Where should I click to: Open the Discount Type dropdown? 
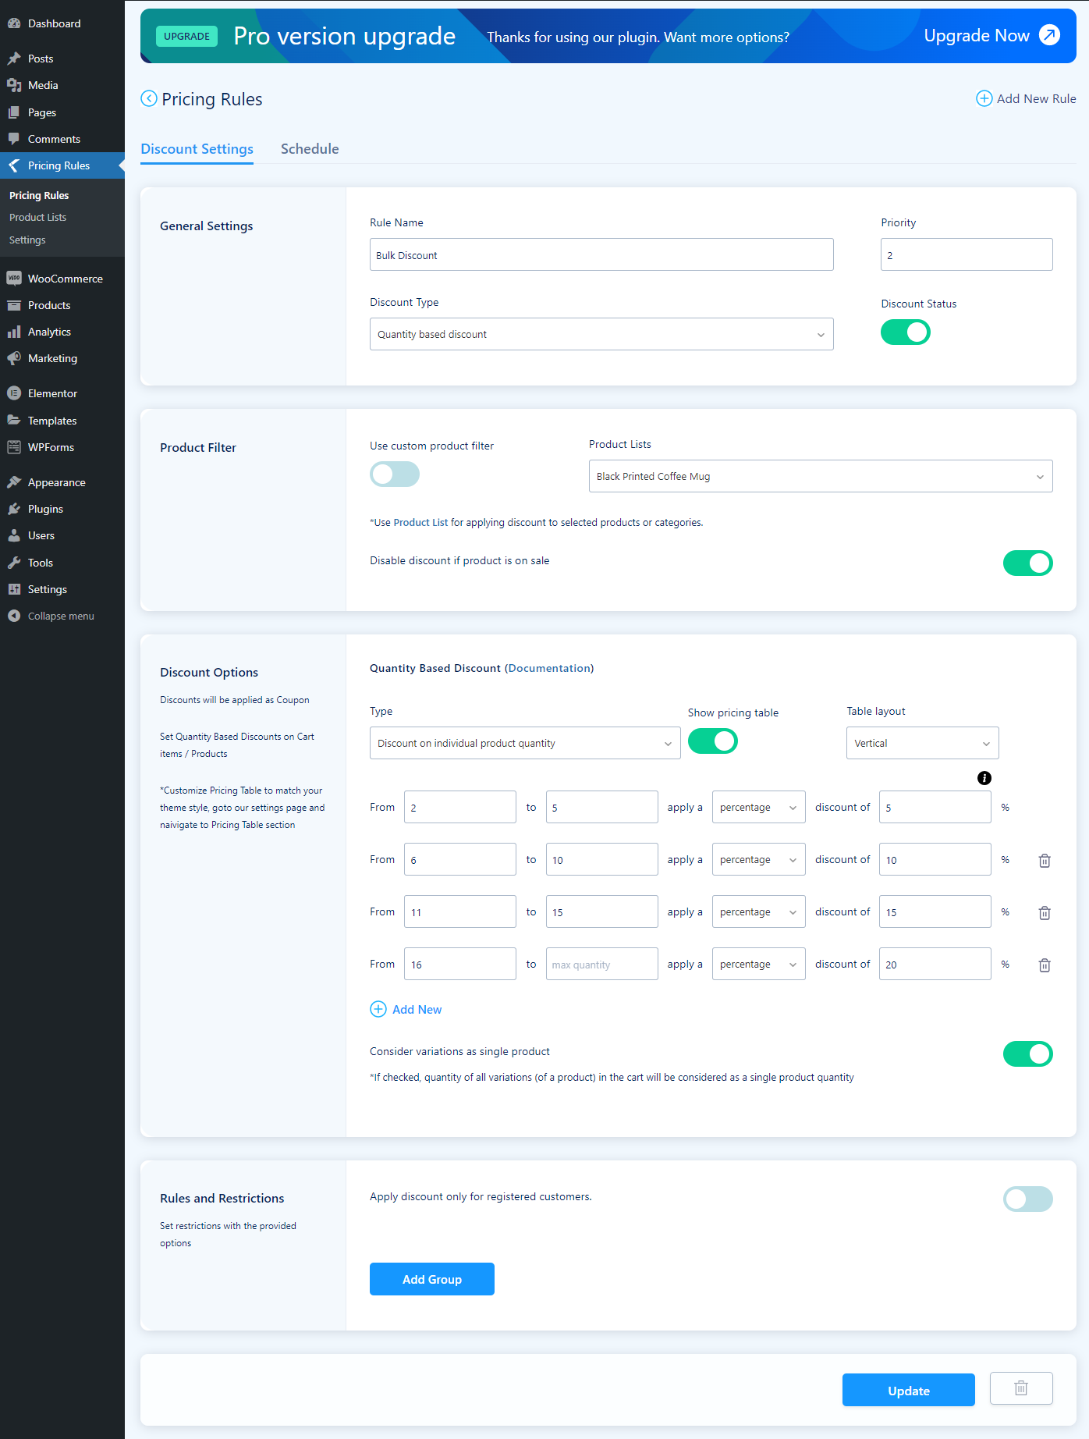pyautogui.click(x=601, y=334)
